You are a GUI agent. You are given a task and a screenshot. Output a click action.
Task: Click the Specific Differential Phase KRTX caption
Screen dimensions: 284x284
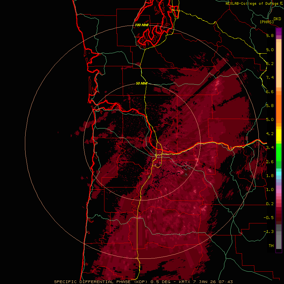tap(143, 282)
